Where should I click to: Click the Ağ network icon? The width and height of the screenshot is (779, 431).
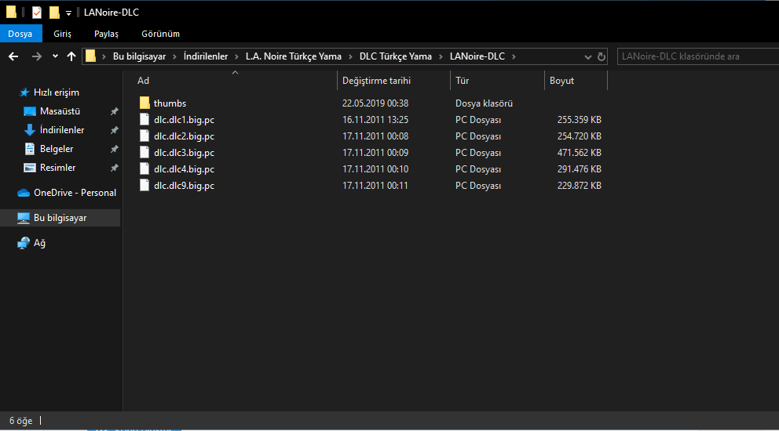24,243
